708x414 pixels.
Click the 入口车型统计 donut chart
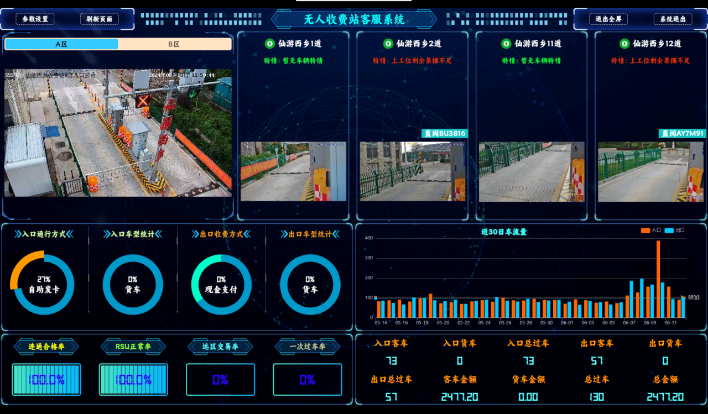point(133,284)
